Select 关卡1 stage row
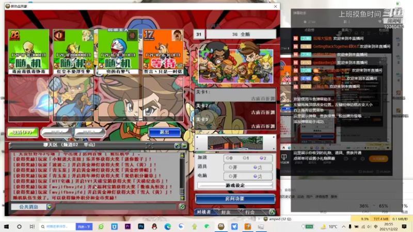The width and height of the screenshot is (413, 232). [x=235, y=95]
